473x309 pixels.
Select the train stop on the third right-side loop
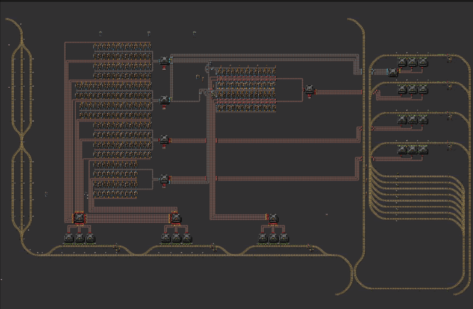click(449, 116)
